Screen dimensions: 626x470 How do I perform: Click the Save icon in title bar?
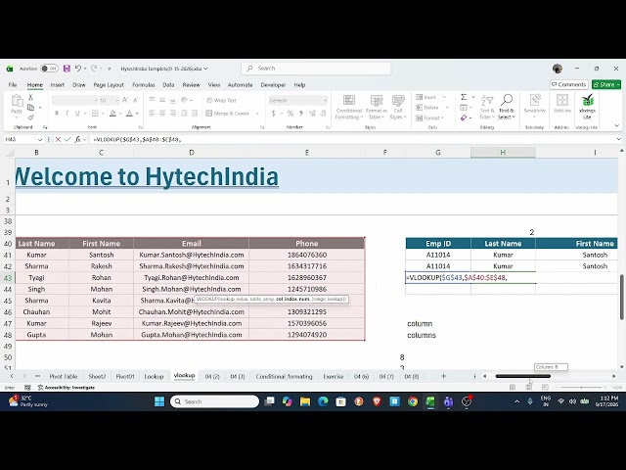coord(67,69)
